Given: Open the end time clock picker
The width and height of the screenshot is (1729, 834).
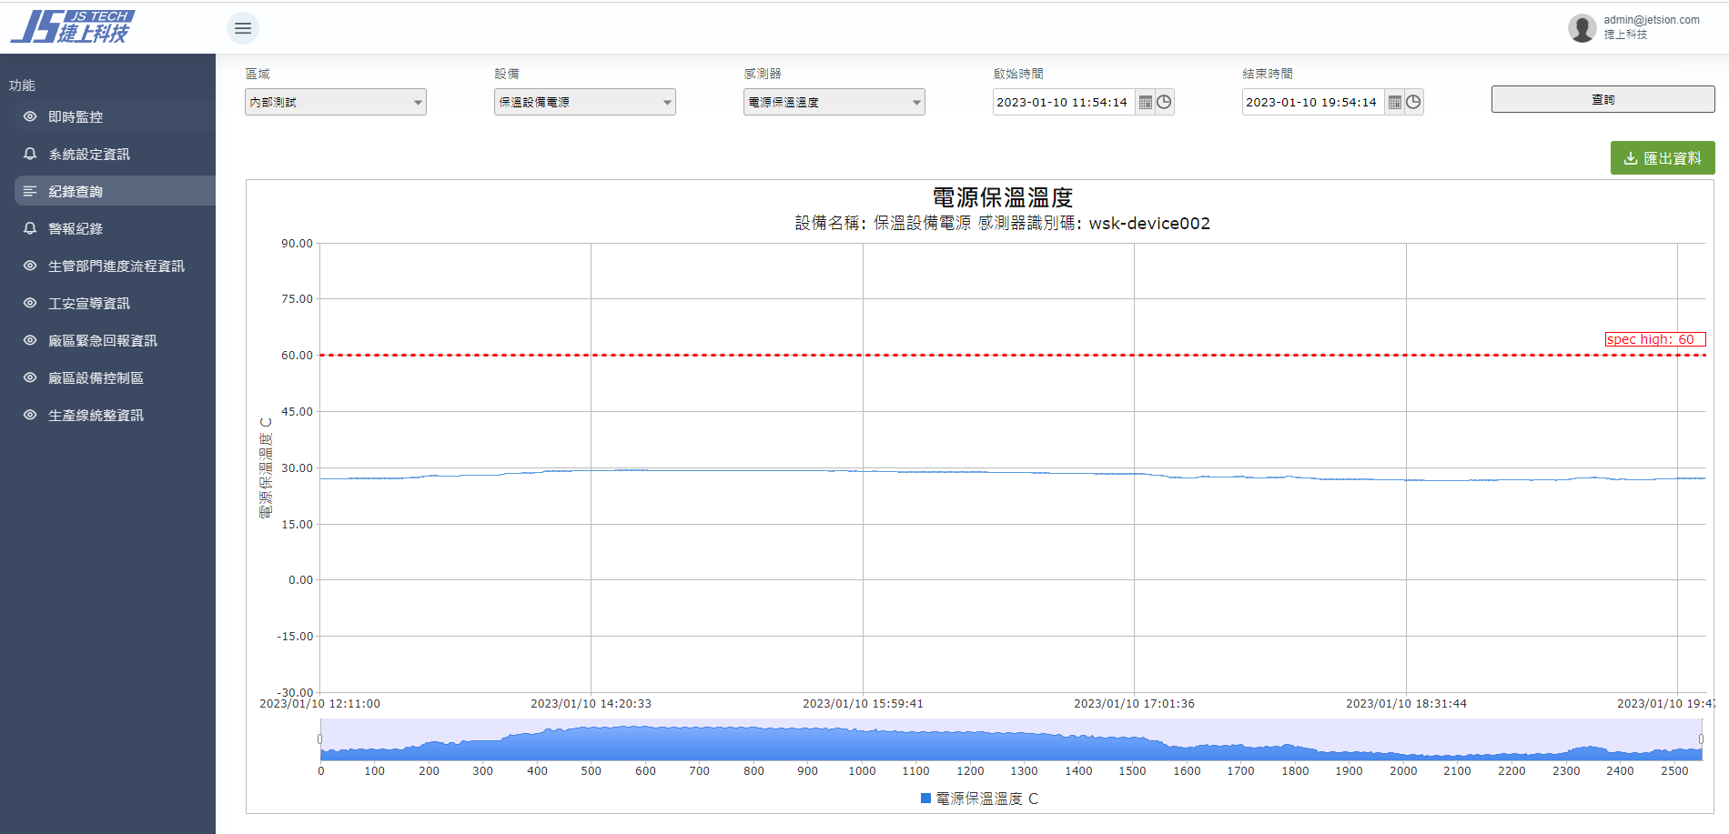Looking at the screenshot, I should point(1413,103).
